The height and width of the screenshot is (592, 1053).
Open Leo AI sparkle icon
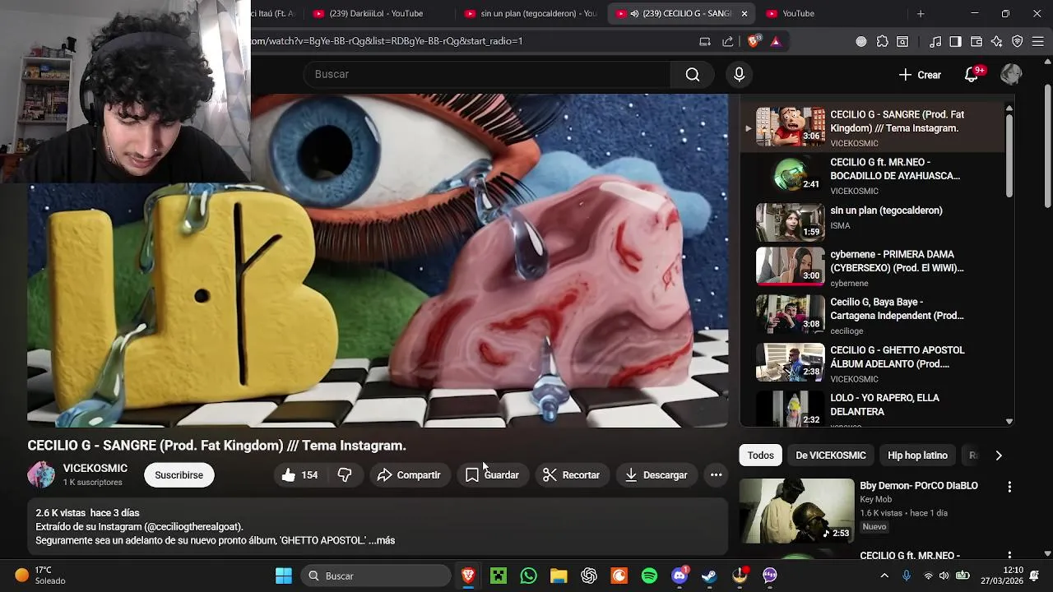click(997, 41)
